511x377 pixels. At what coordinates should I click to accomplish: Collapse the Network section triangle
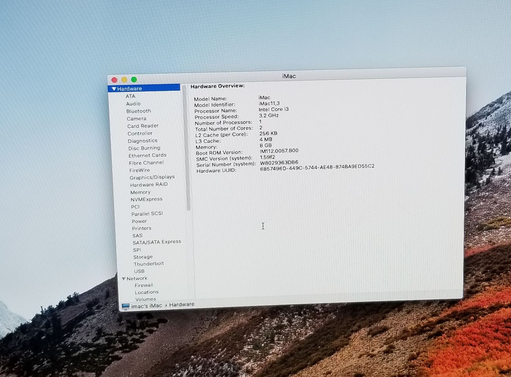(x=123, y=278)
